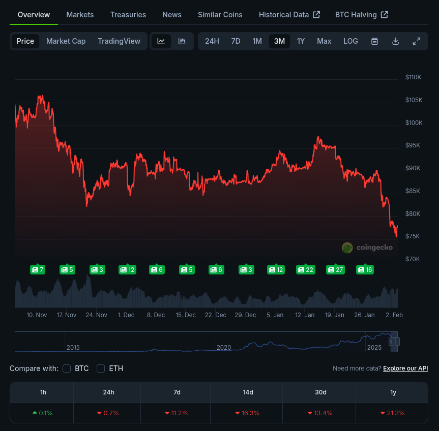Grab the range navigator handle at 2025
The image size is (439, 431).
(x=394, y=342)
